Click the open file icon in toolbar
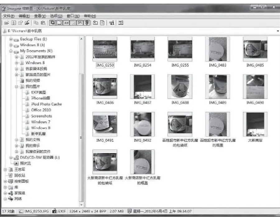280x217 pixels. (x=6, y=23)
